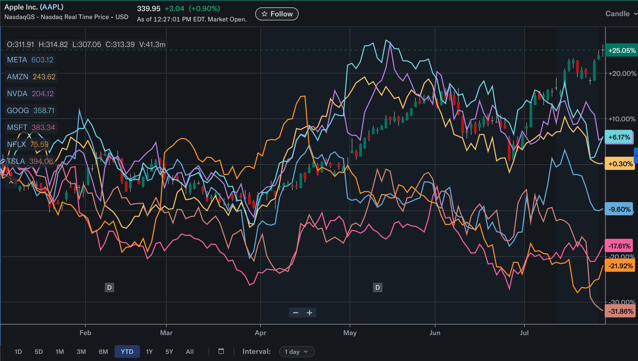Click the NVDA 204.12 legend entry

(x=30, y=94)
